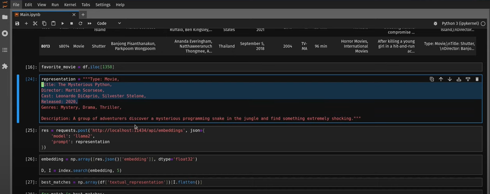Show the running terminals and kernels panel
This screenshot has width=490, height=194.
[5, 33]
